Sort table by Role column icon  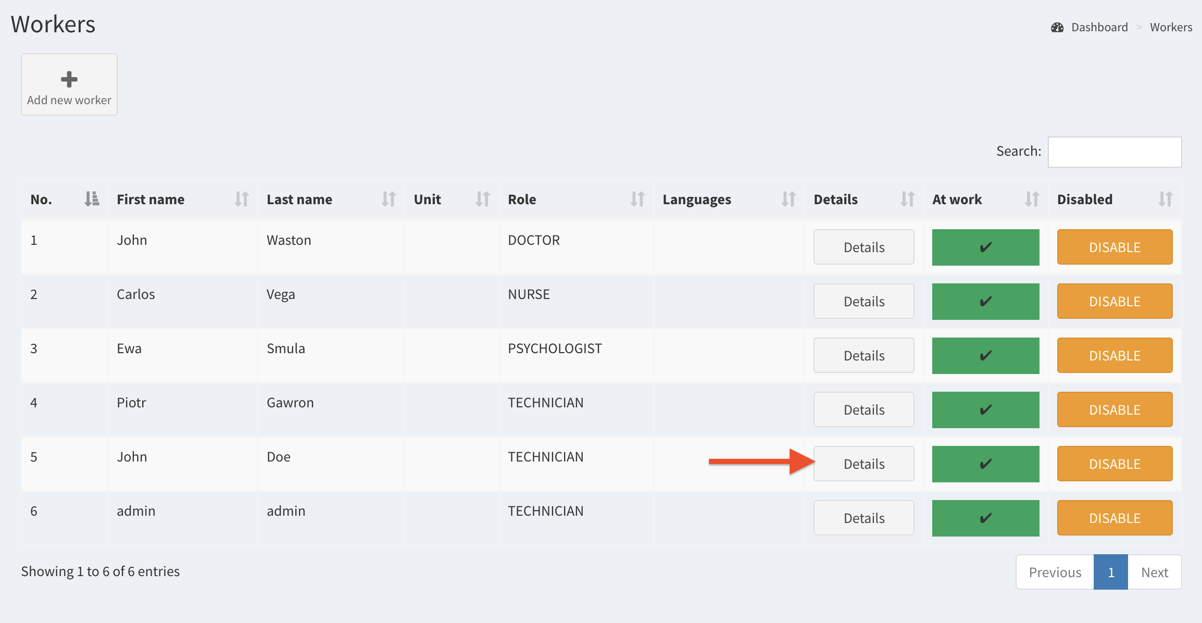click(x=637, y=199)
